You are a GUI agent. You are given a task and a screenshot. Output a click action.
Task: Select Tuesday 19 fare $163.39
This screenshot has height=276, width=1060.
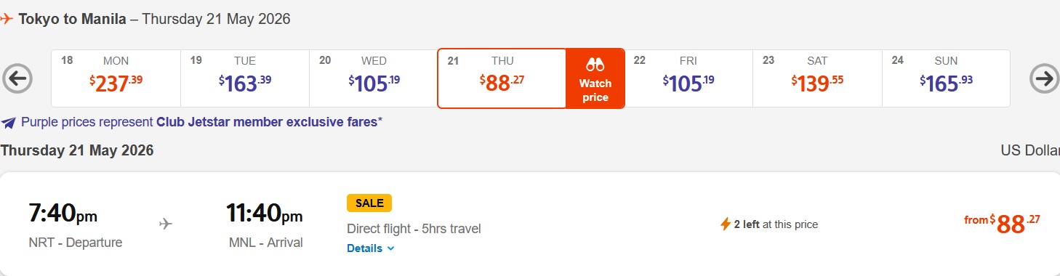[x=245, y=78]
